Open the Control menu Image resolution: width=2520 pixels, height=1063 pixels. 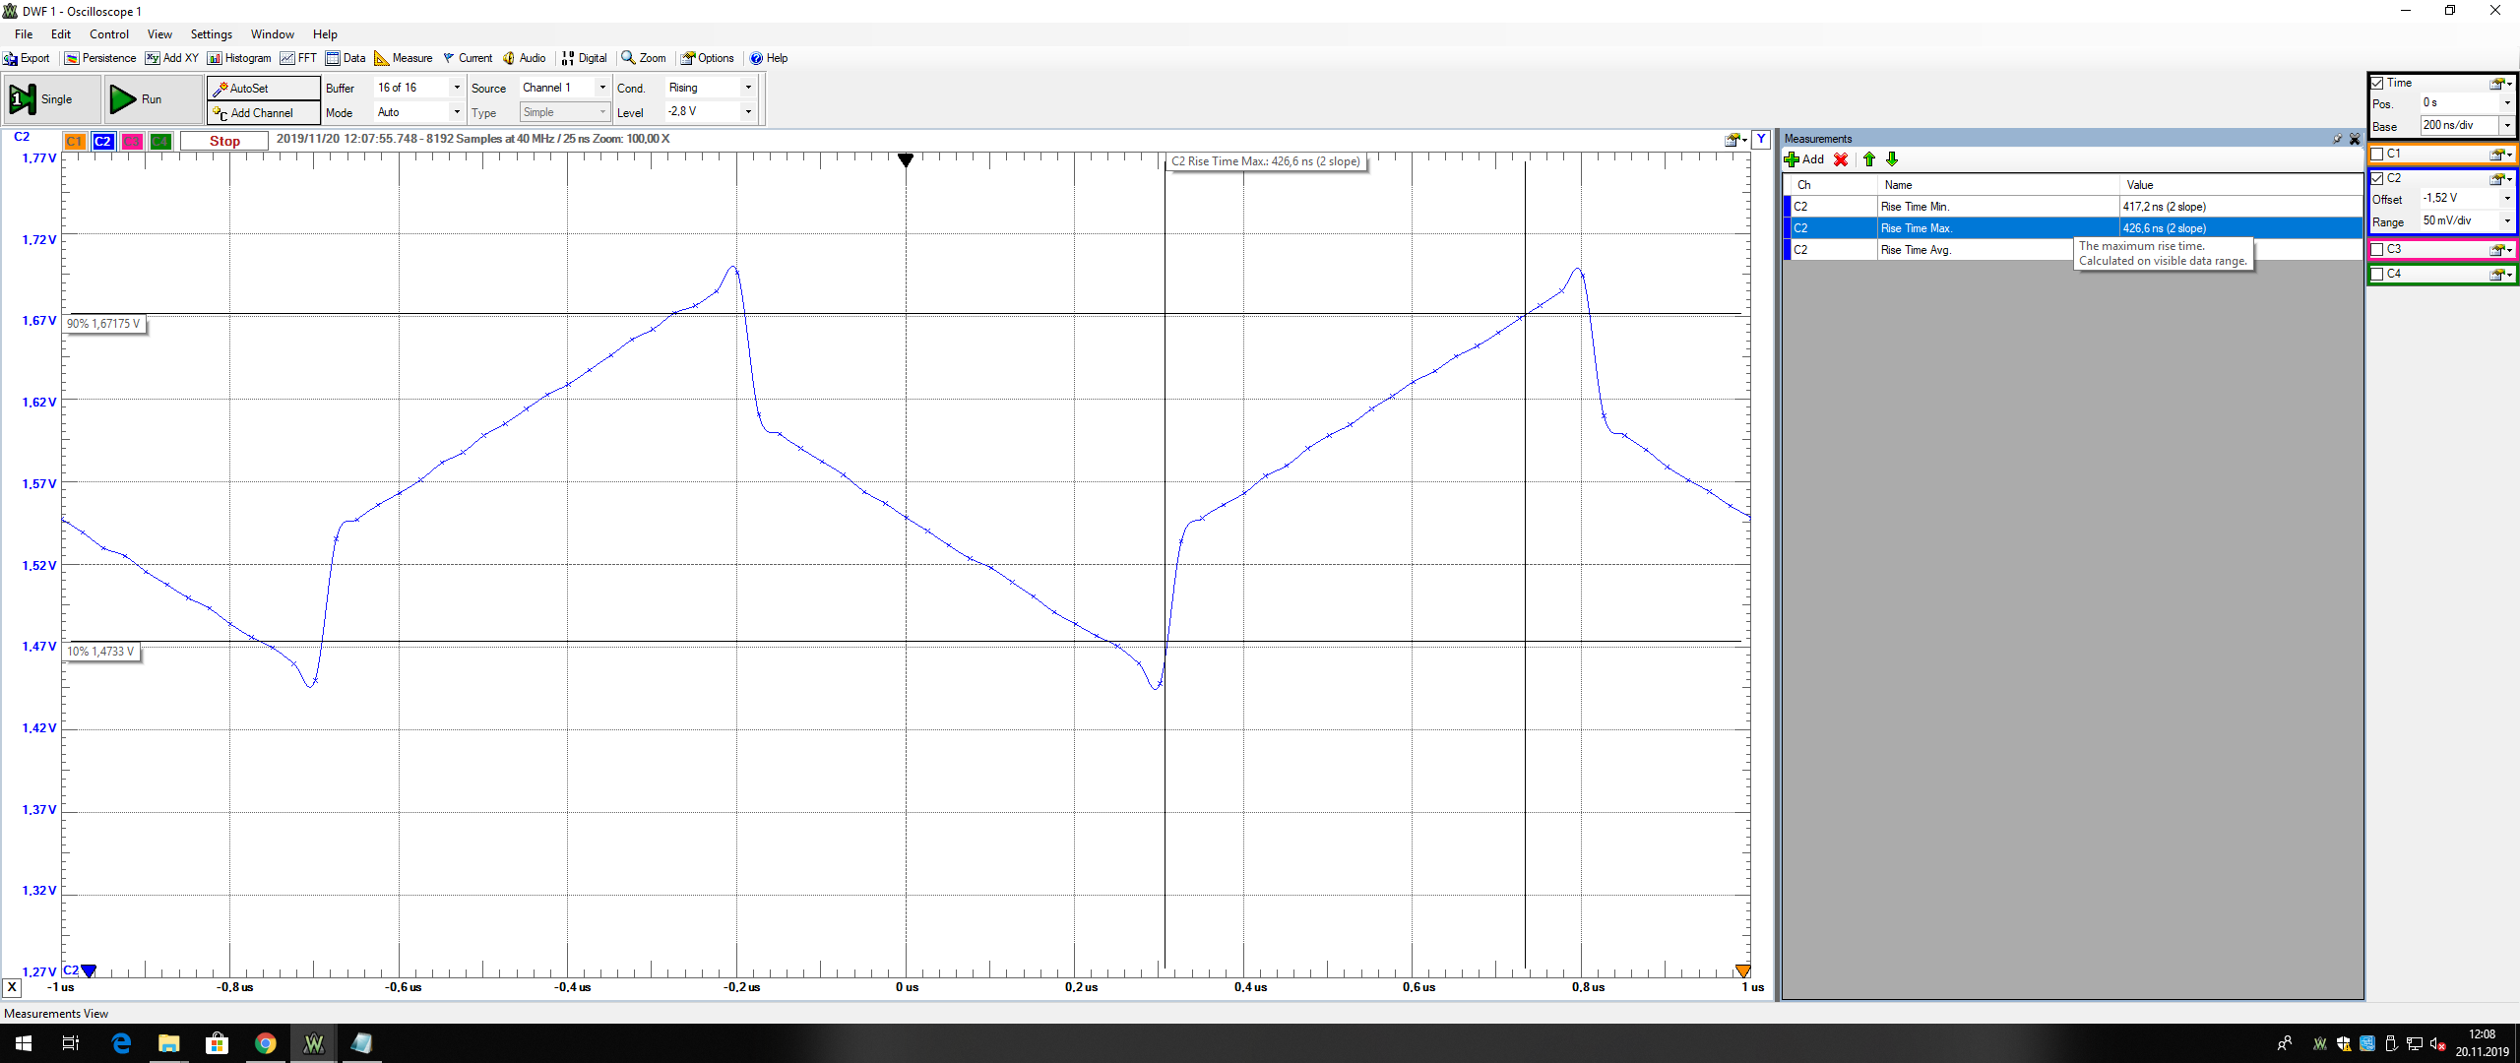(x=109, y=34)
